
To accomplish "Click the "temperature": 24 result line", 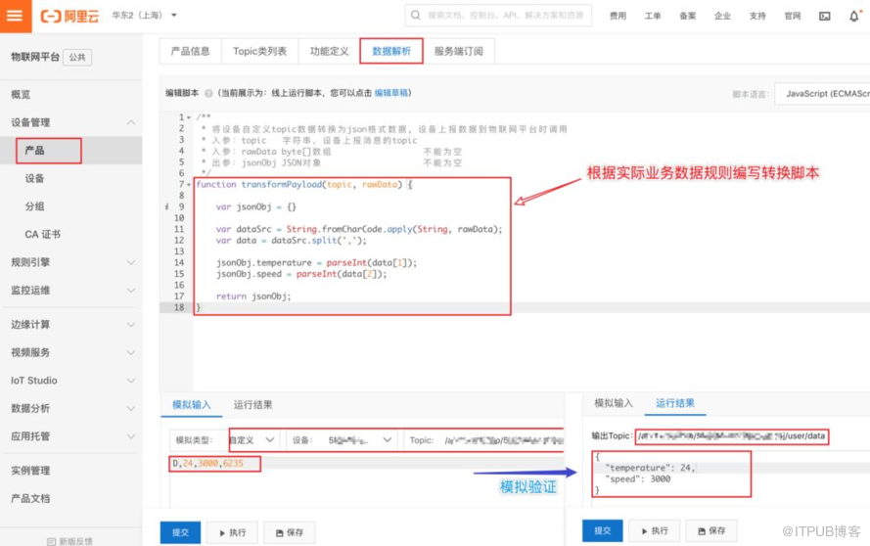I will 649,468.
